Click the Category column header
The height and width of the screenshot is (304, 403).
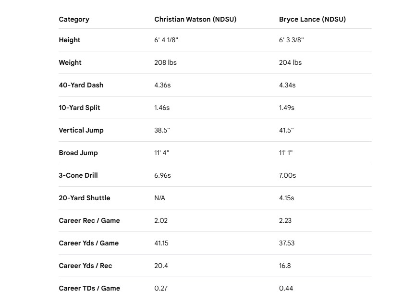(x=74, y=20)
